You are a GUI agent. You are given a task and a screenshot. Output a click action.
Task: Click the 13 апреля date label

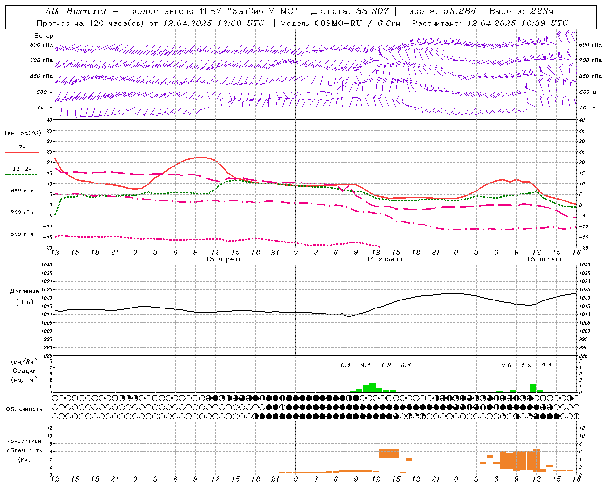224,259
